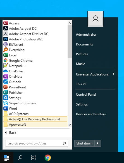Open OneDrive cloud icon

(x=6, y=71)
